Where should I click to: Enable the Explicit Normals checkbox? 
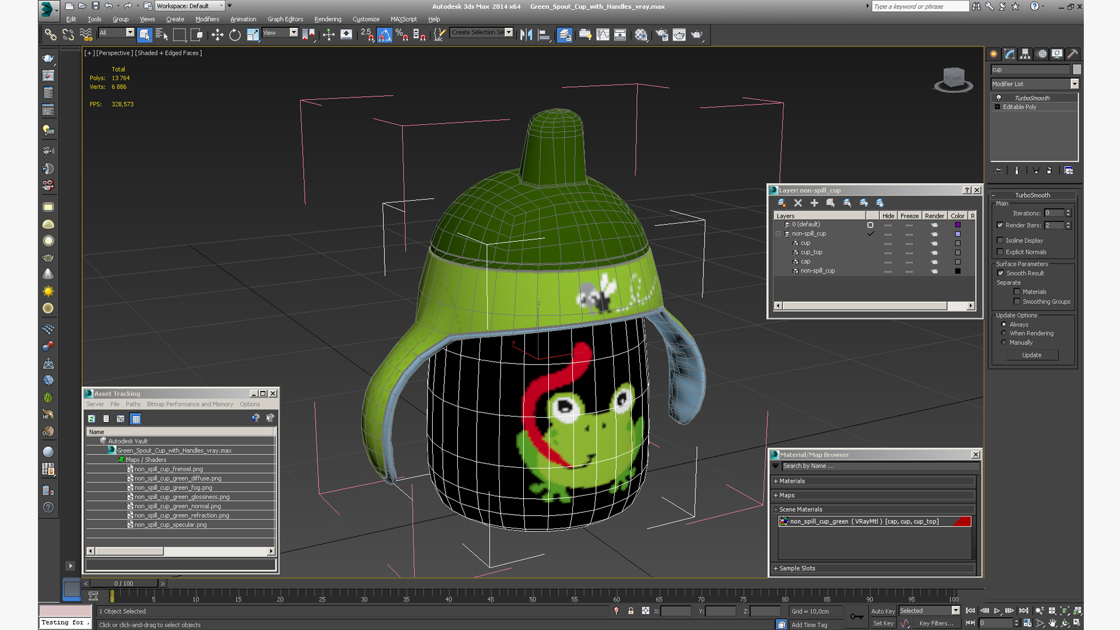click(x=1000, y=252)
